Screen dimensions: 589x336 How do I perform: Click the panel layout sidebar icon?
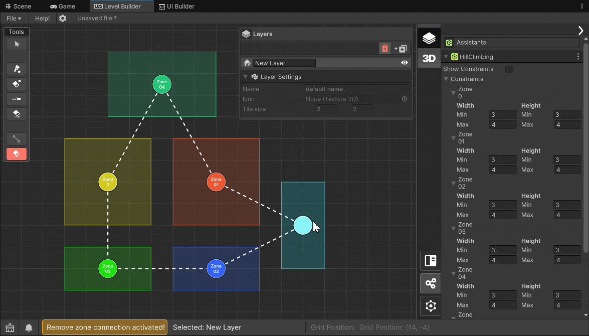tap(431, 260)
